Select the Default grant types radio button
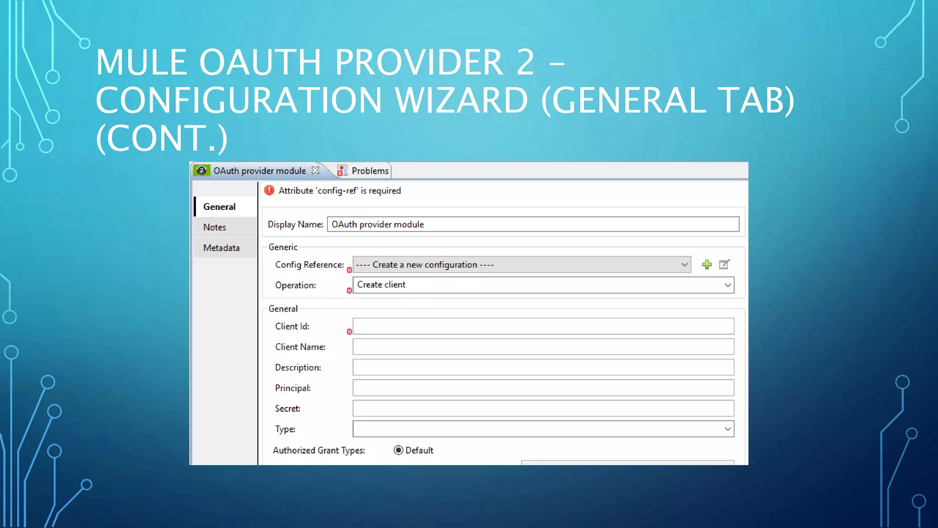938x528 pixels. (x=398, y=450)
